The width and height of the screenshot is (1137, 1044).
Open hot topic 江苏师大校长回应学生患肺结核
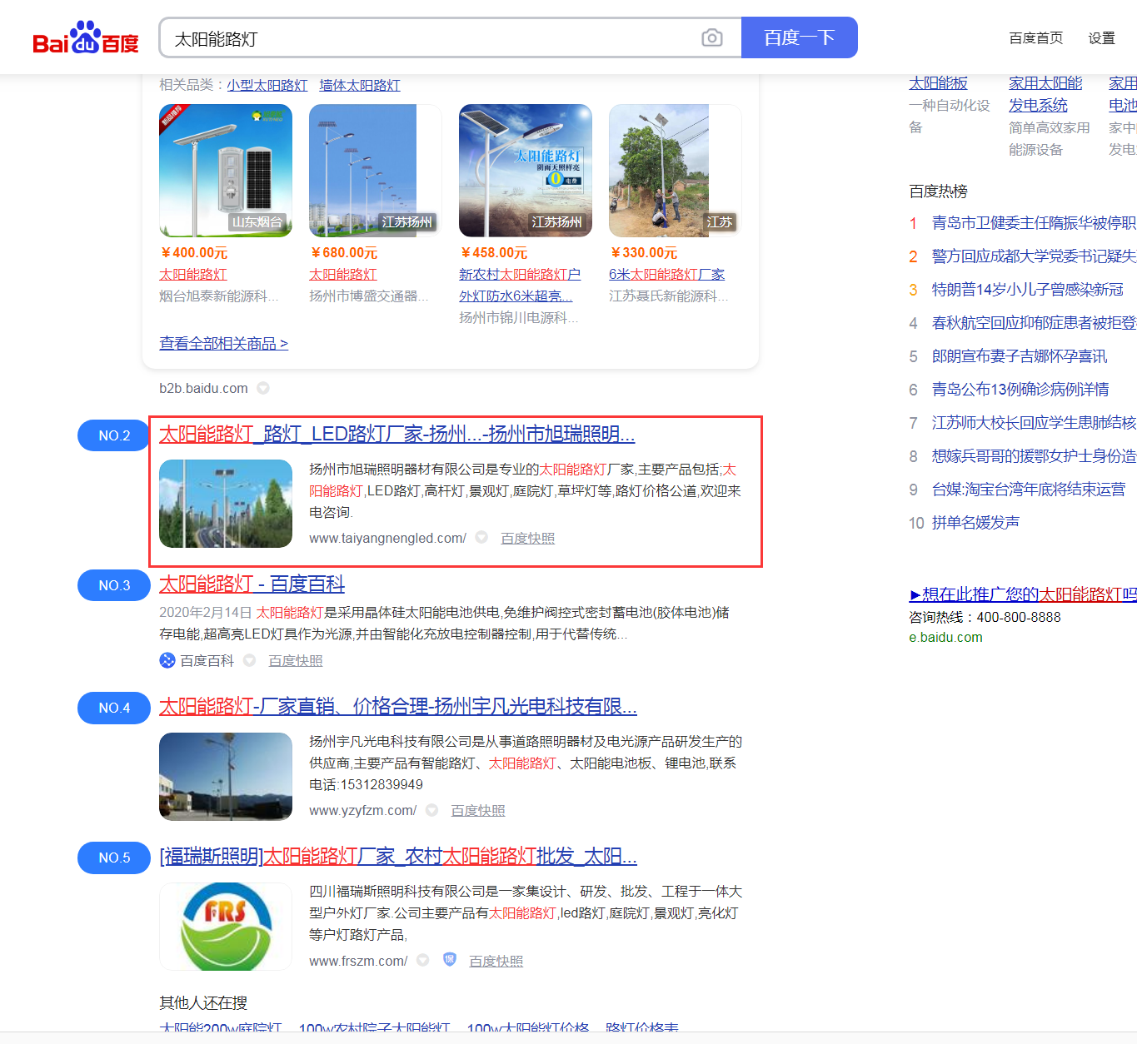(1034, 423)
